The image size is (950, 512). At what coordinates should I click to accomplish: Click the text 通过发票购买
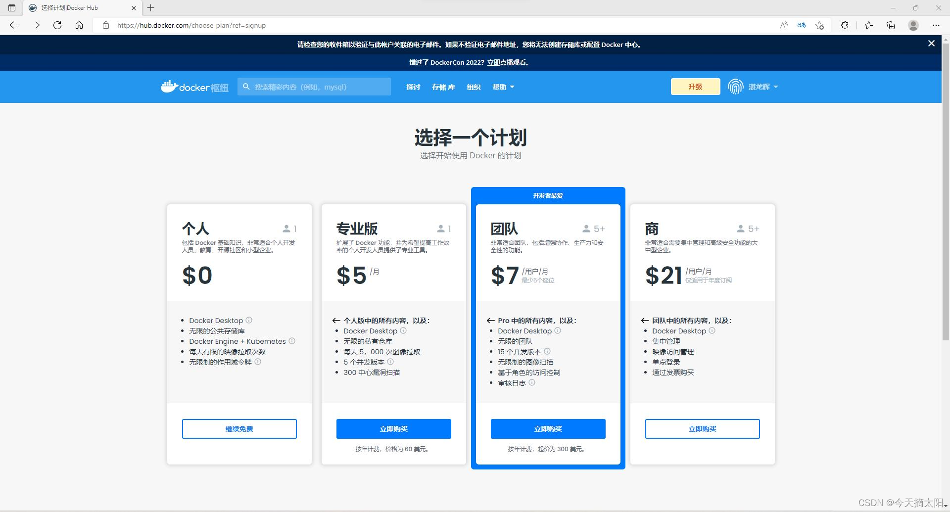673,372
